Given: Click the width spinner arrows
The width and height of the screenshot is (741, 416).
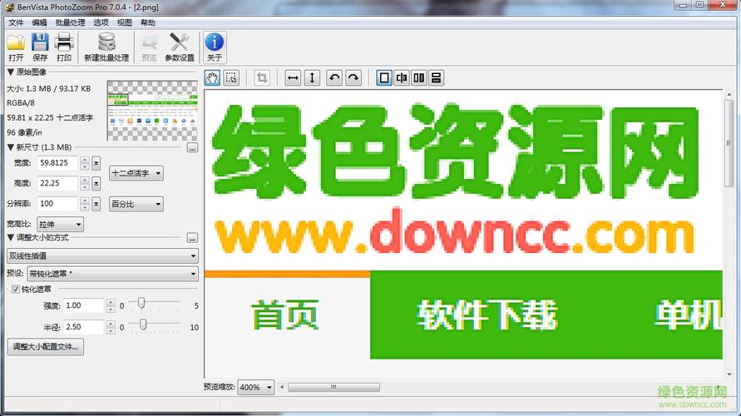Looking at the screenshot, I should 85,164.
